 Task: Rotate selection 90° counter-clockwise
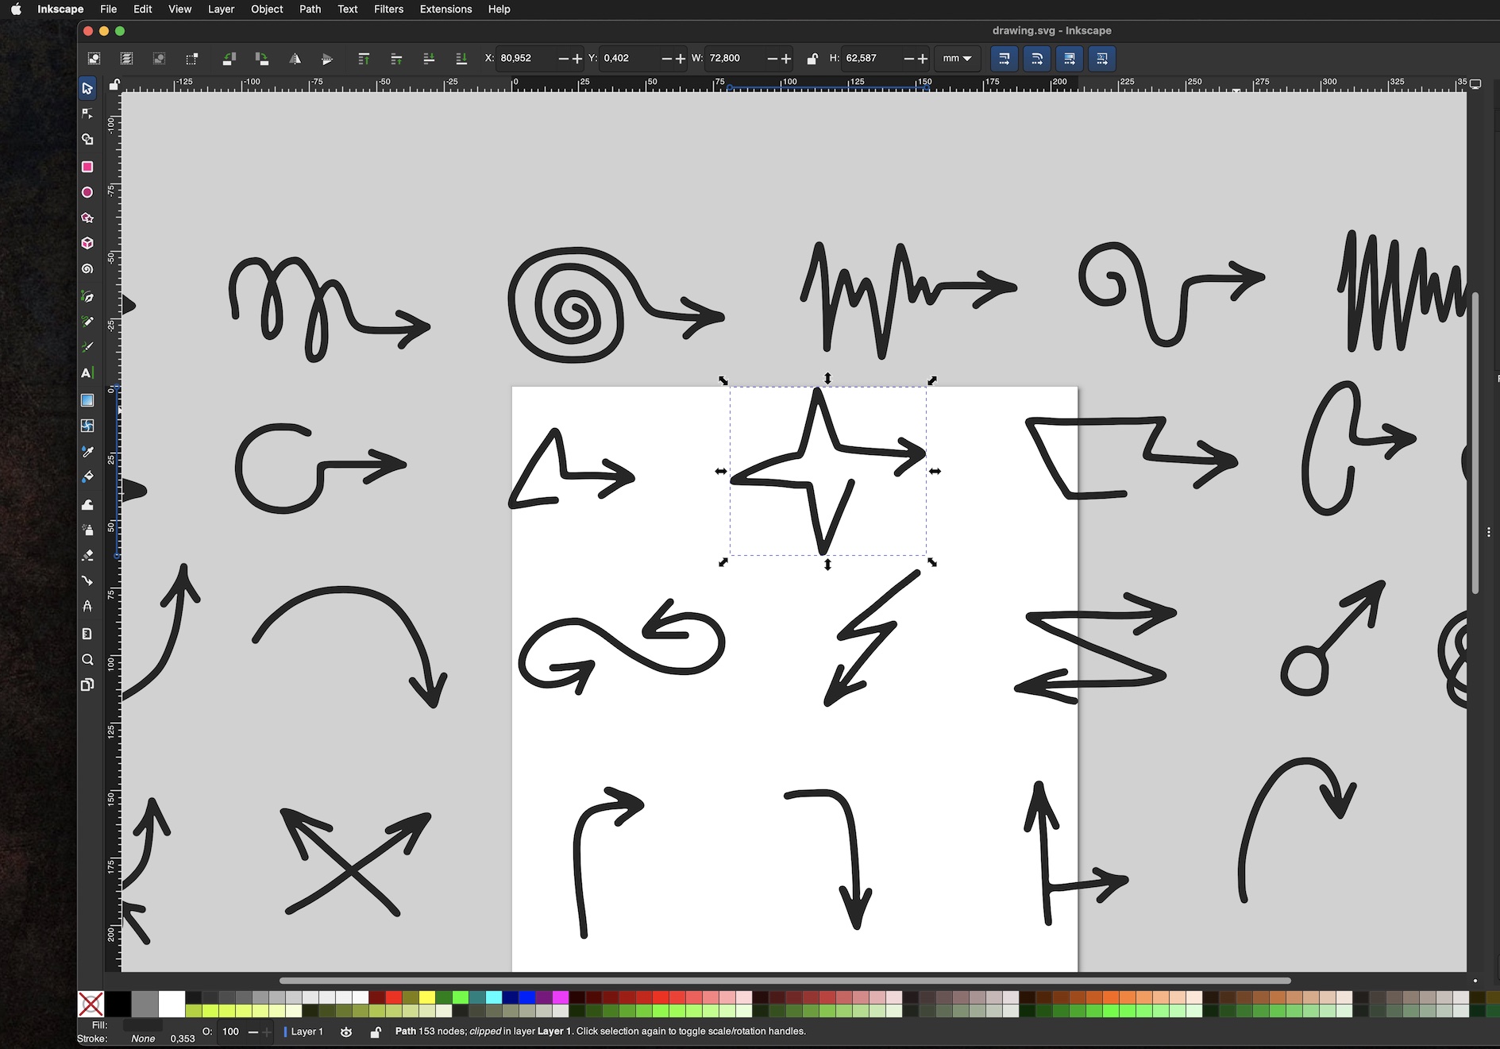(229, 59)
